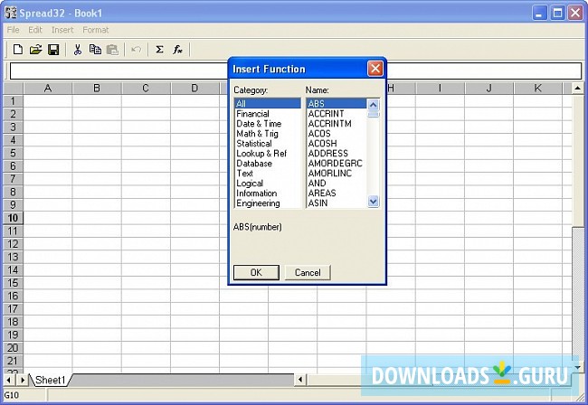Click the sheet horizontal scroll-left arrow
This screenshot has height=405, width=588.
[300, 380]
